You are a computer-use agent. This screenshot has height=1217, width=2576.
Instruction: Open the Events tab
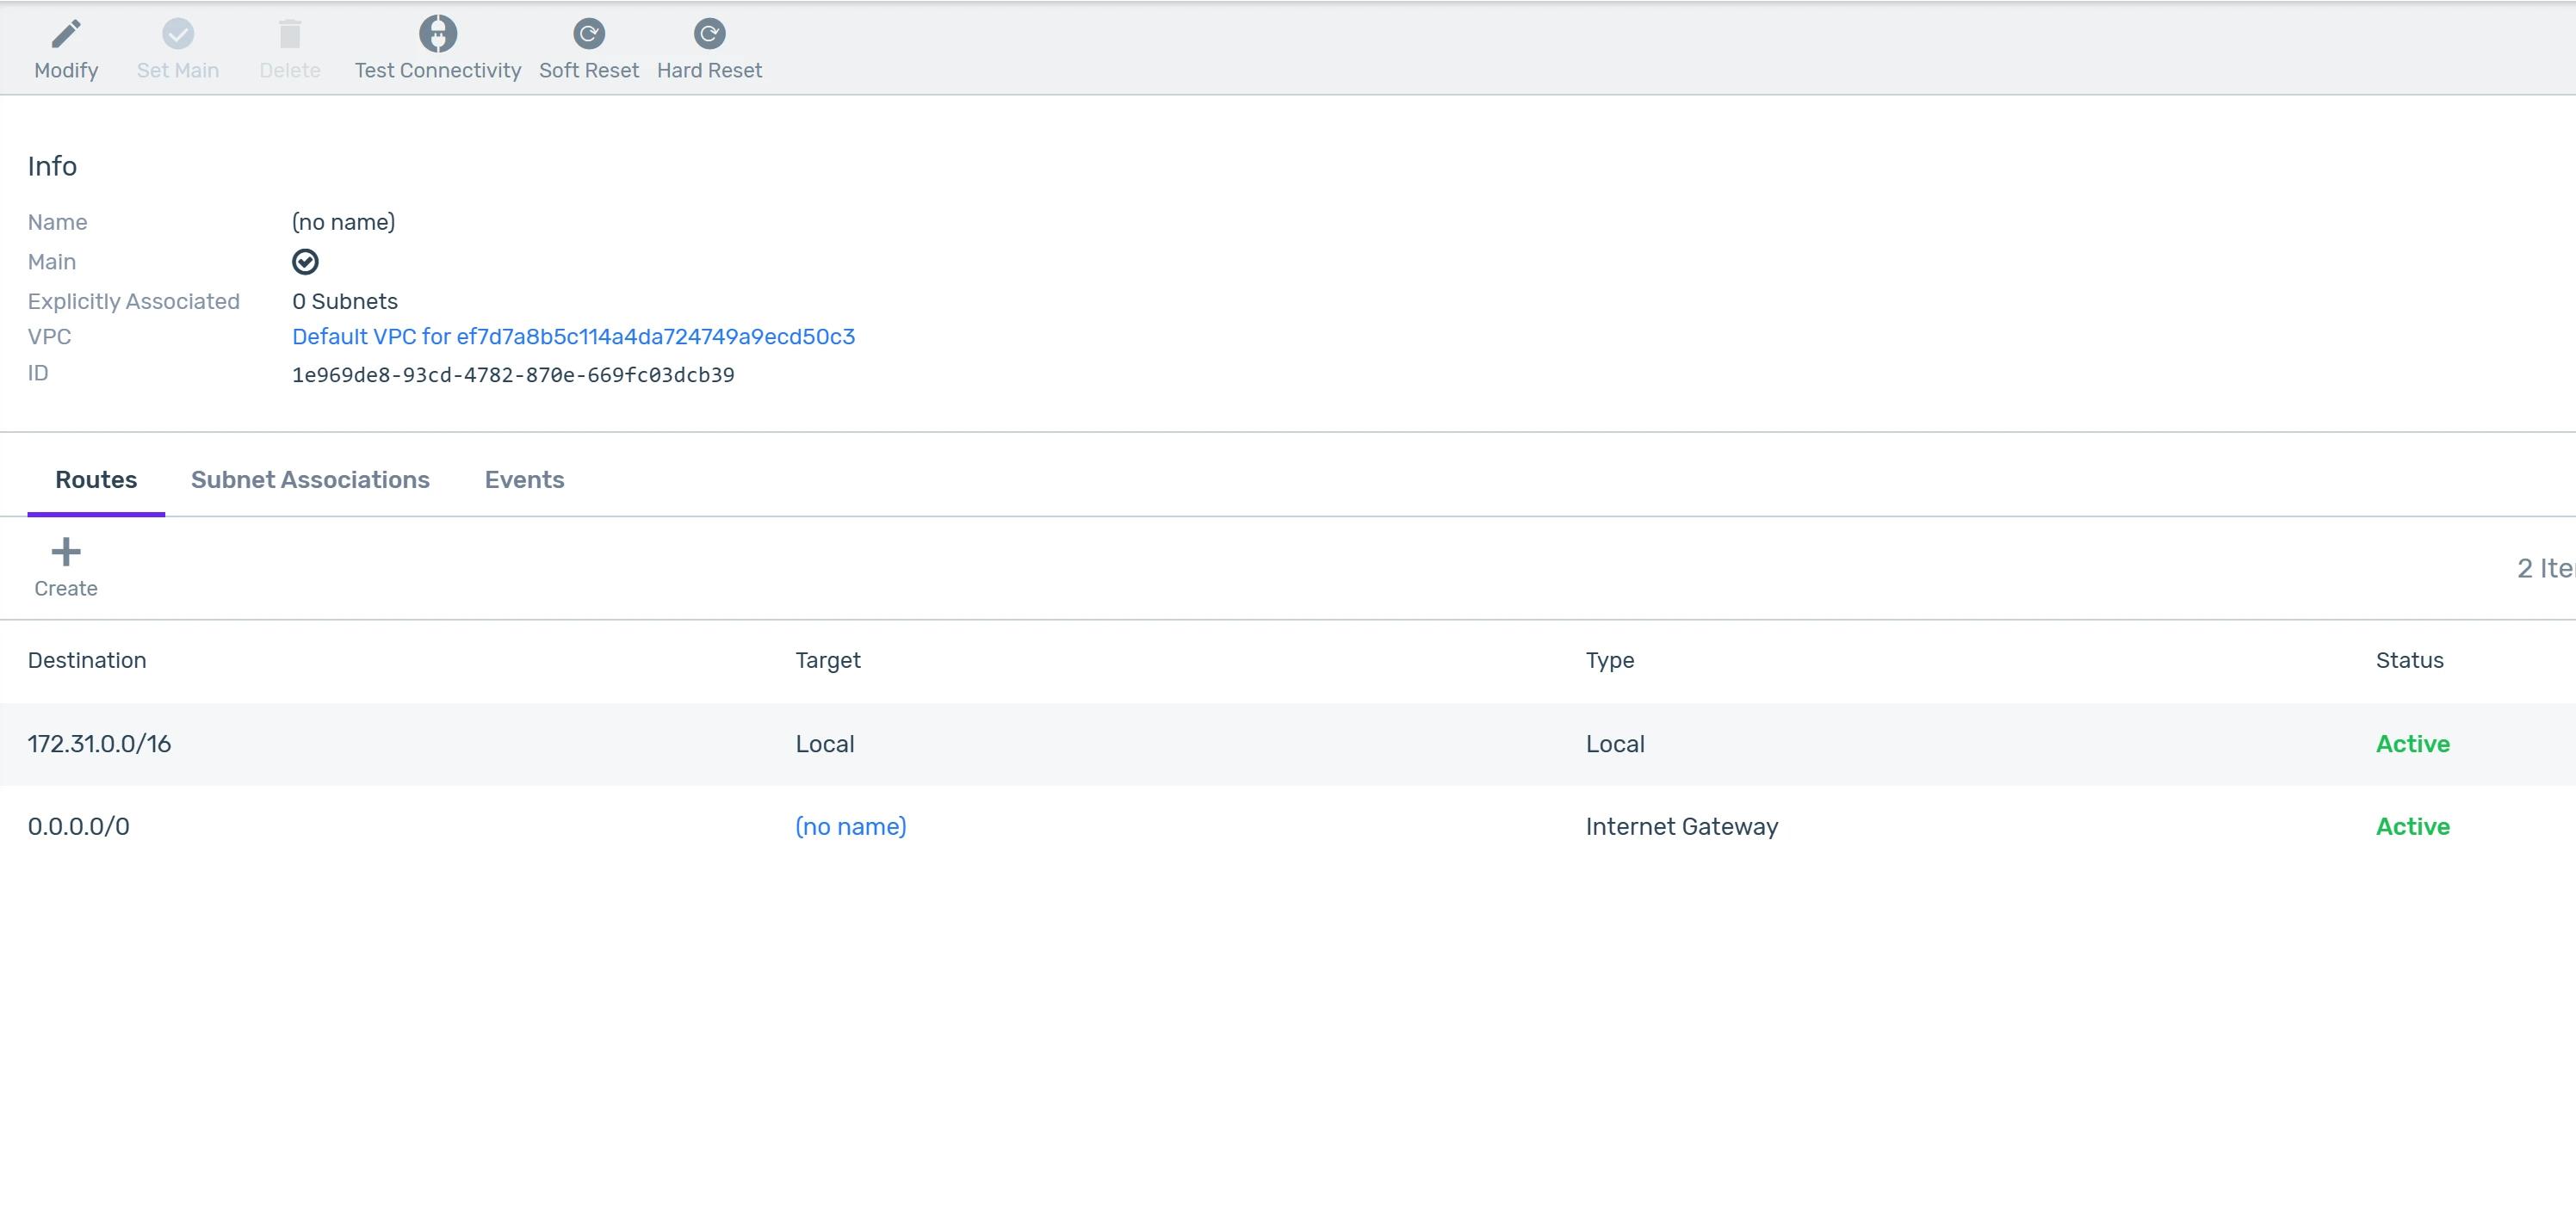tap(524, 480)
